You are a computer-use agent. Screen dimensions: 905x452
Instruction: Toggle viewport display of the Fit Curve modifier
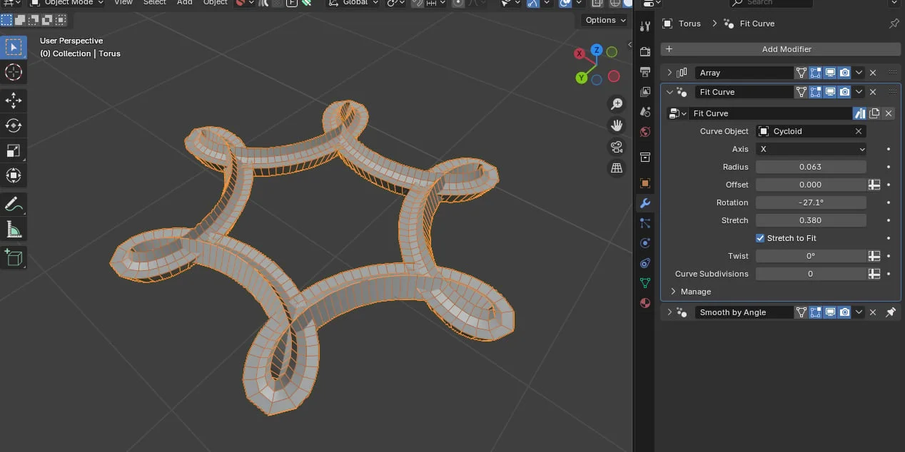(830, 91)
